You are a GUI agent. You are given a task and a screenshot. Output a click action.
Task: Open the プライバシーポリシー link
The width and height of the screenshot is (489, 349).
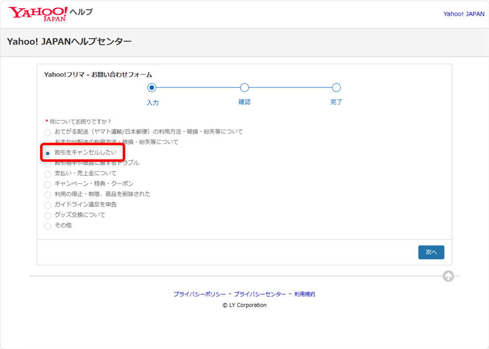coord(200,294)
